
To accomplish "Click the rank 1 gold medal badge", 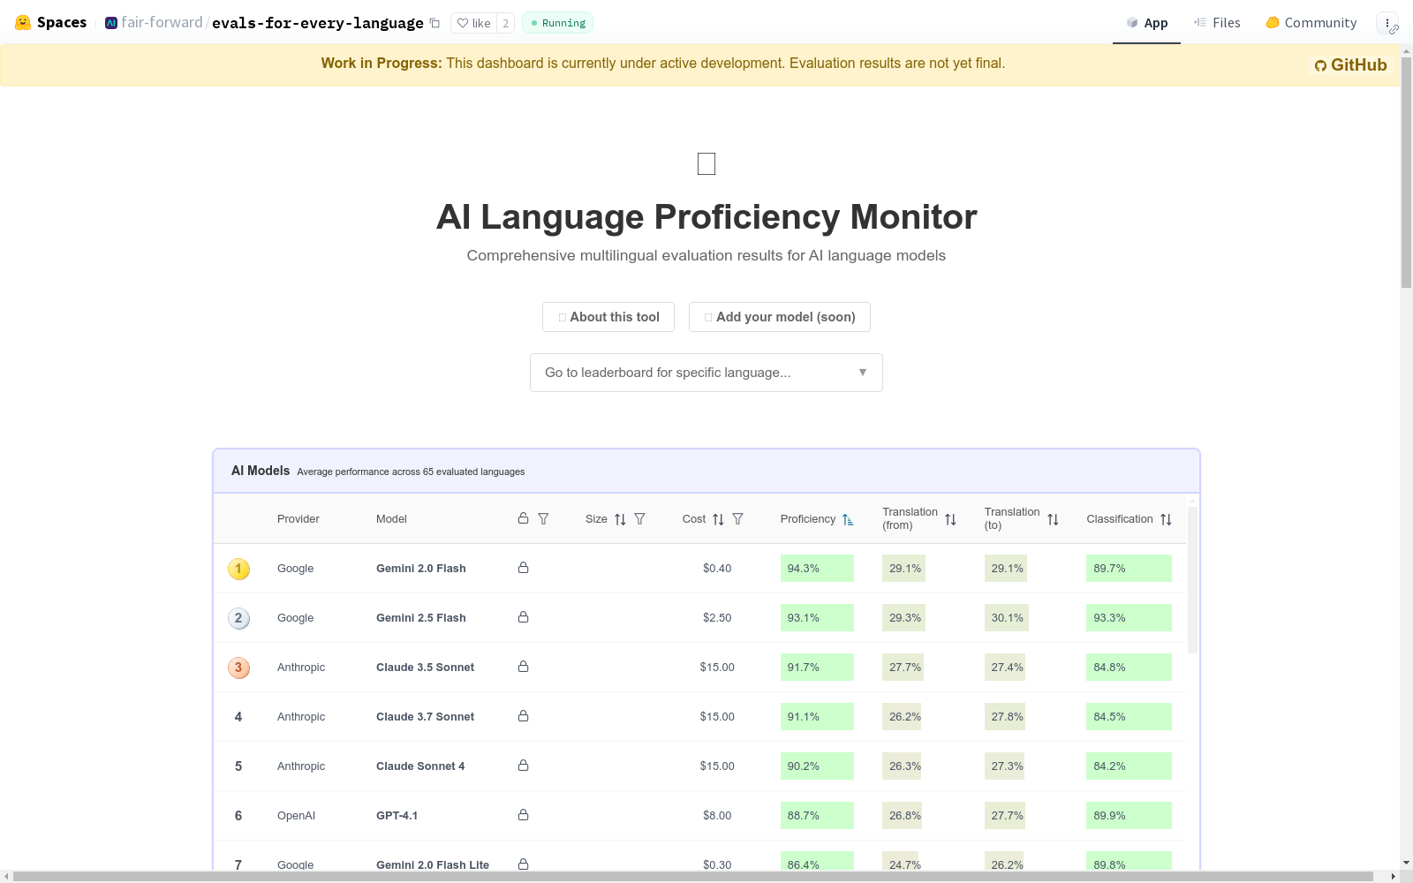I will coord(238,569).
